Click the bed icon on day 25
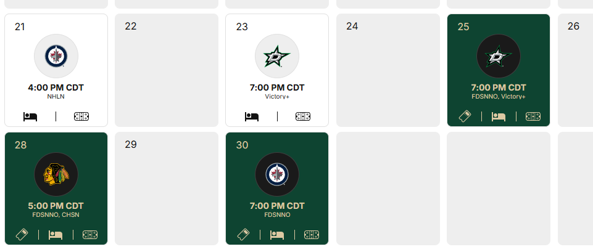Image resolution: width=593 pixels, height=252 pixels. (x=499, y=116)
